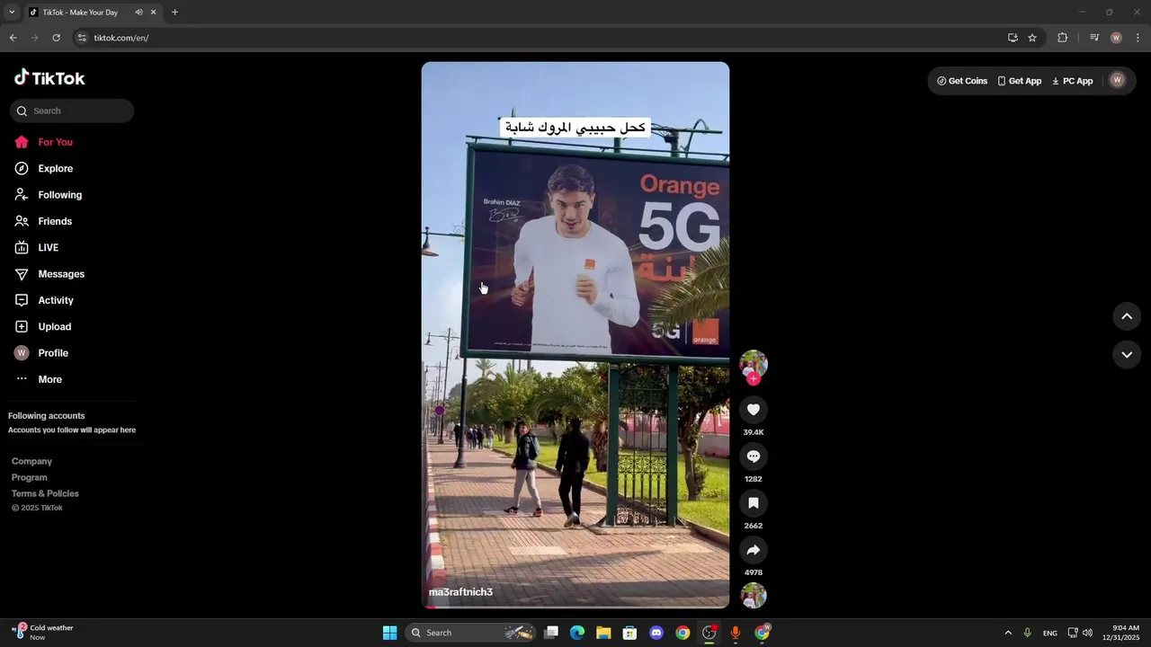Expand the Terms & Policies section
The image size is (1151, 647).
coord(45,493)
